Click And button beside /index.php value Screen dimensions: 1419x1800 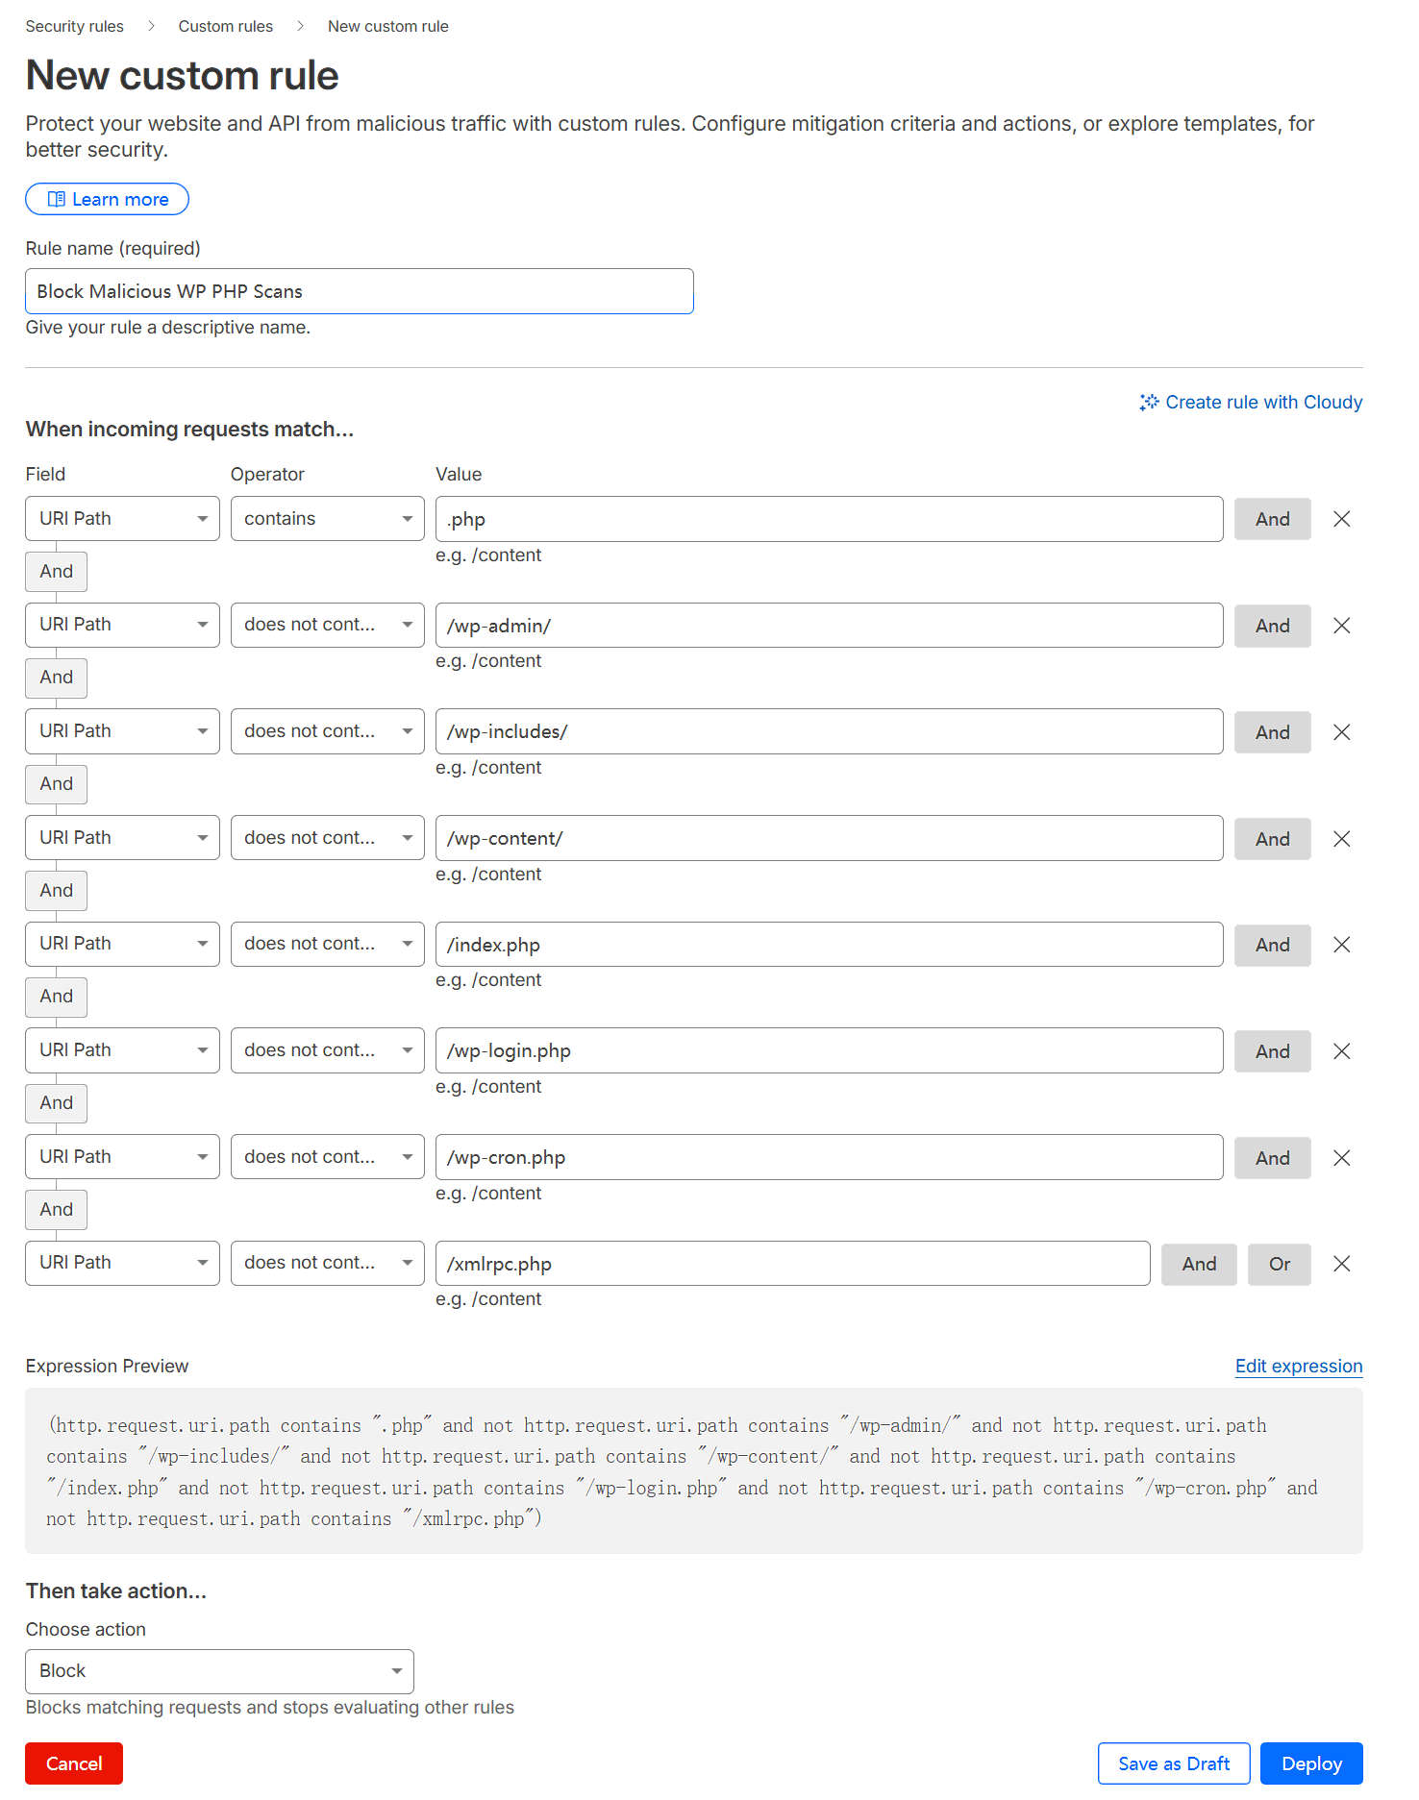point(1273,945)
